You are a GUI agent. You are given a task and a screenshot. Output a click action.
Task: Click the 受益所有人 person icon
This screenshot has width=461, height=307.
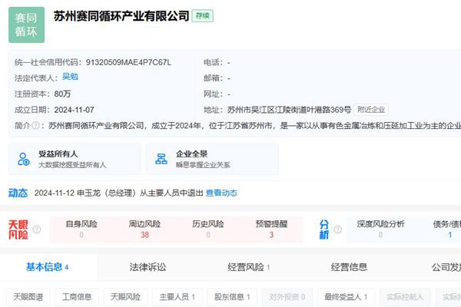click(23, 159)
